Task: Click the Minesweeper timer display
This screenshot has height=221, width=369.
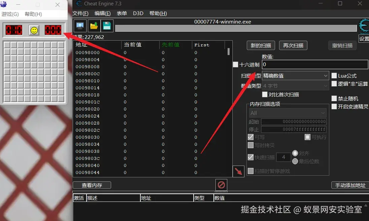Action: click(53, 30)
